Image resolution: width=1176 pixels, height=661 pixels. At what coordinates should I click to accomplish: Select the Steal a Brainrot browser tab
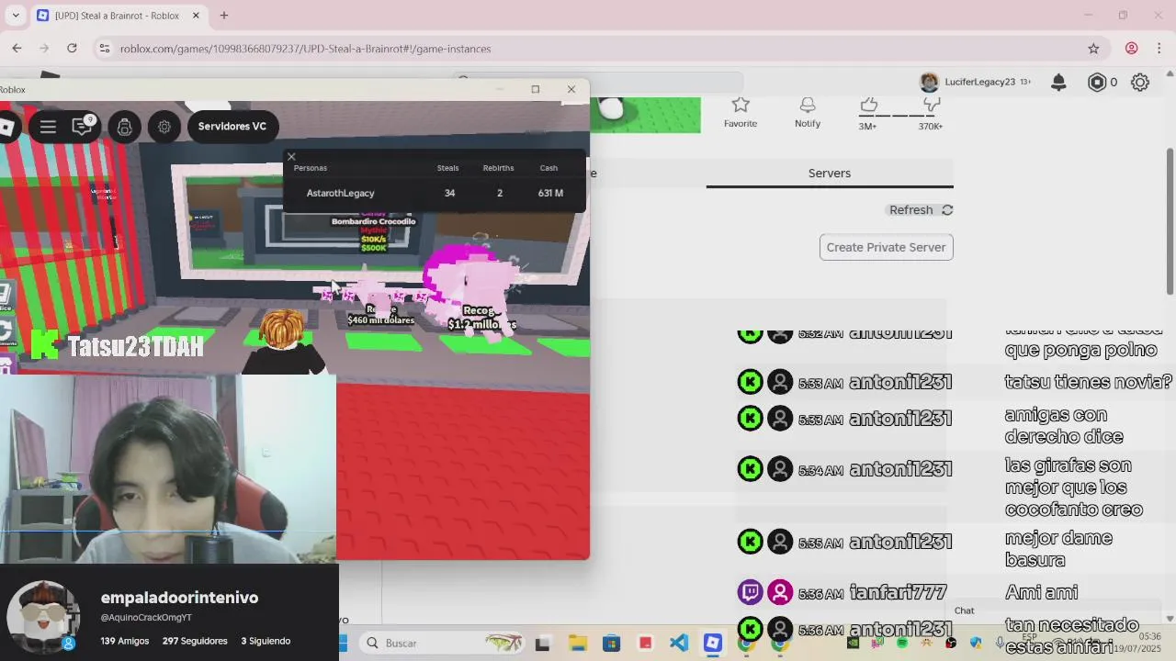tap(119, 16)
